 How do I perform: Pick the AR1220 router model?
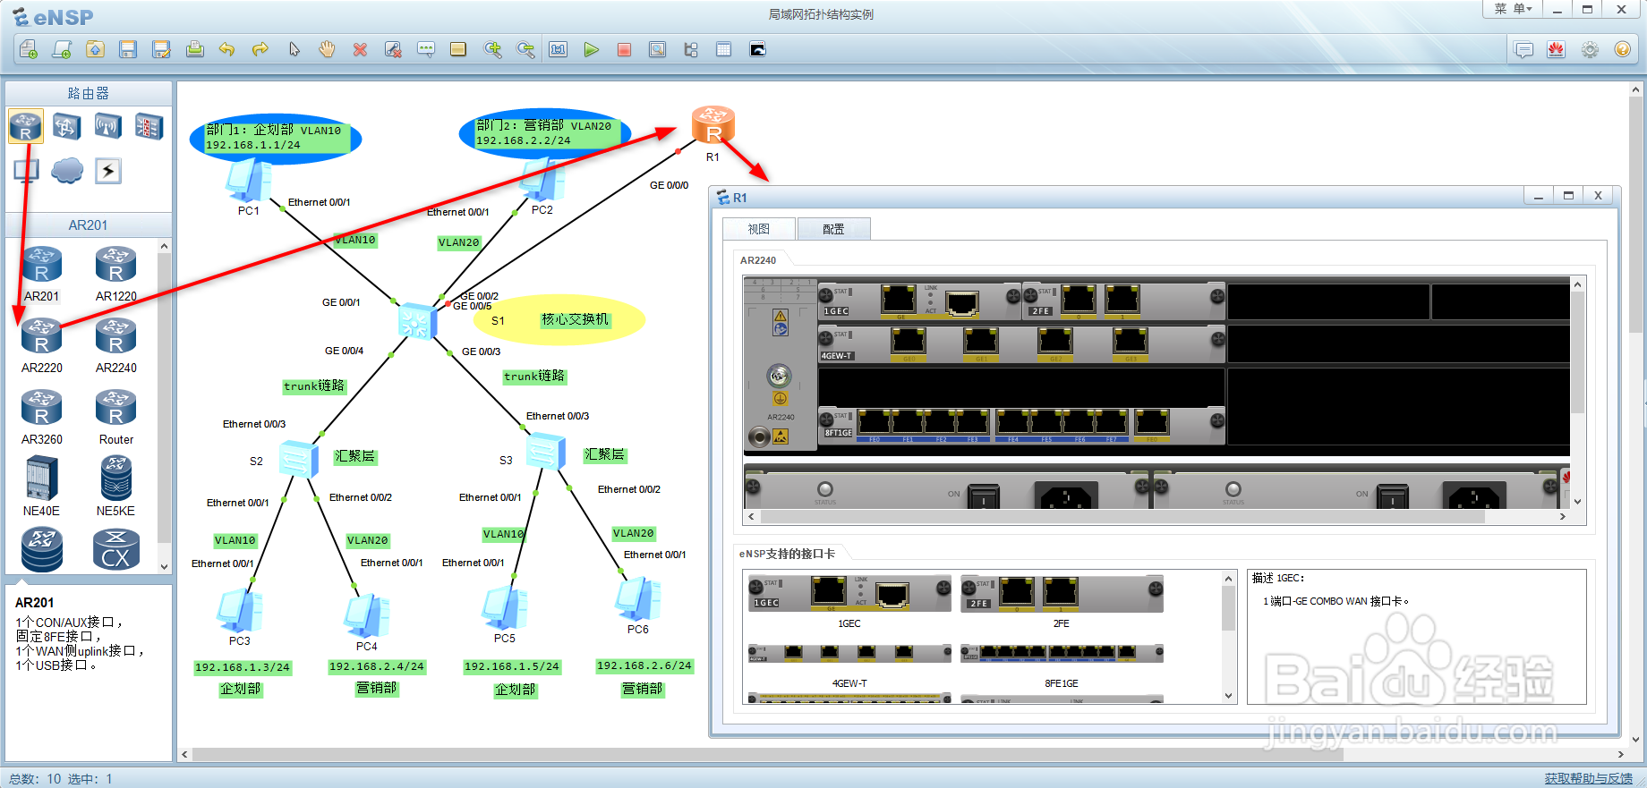(x=116, y=275)
